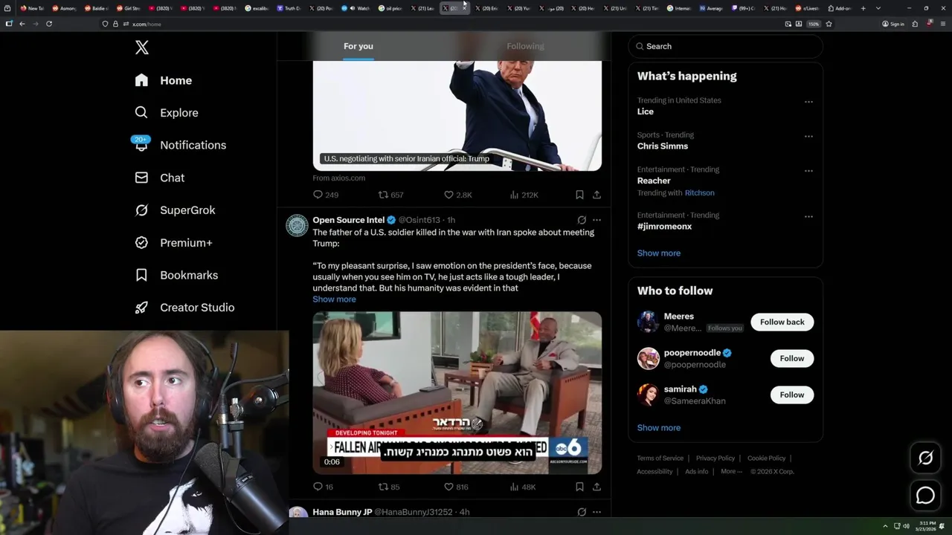Open trending topic Chris Simms

[x=663, y=146]
